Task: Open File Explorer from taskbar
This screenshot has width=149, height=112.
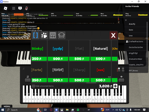Action: [x=67, y=110]
